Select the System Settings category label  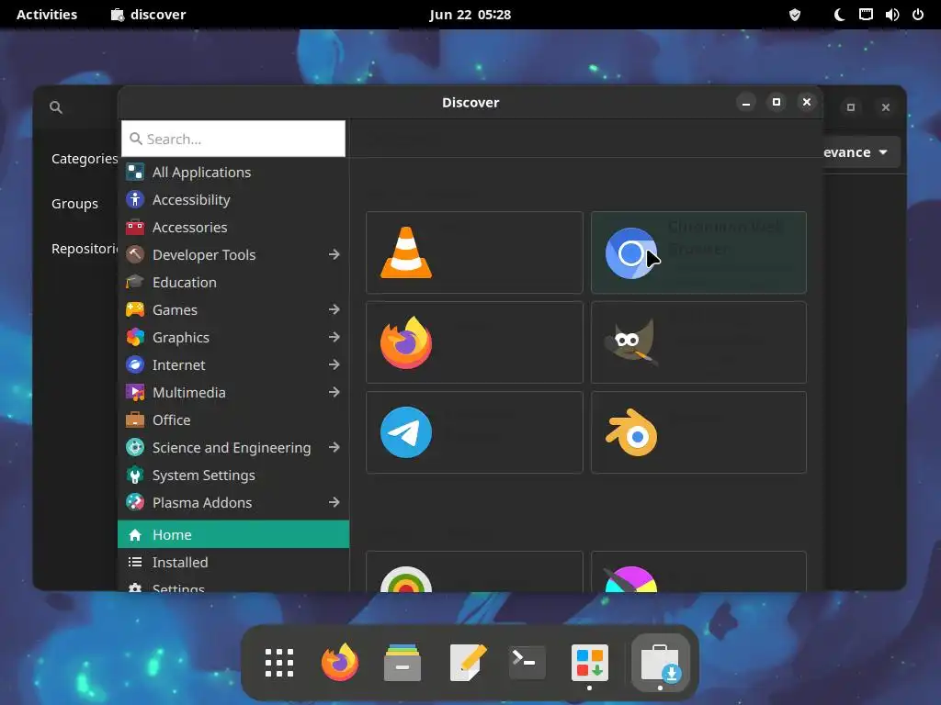click(203, 476)
